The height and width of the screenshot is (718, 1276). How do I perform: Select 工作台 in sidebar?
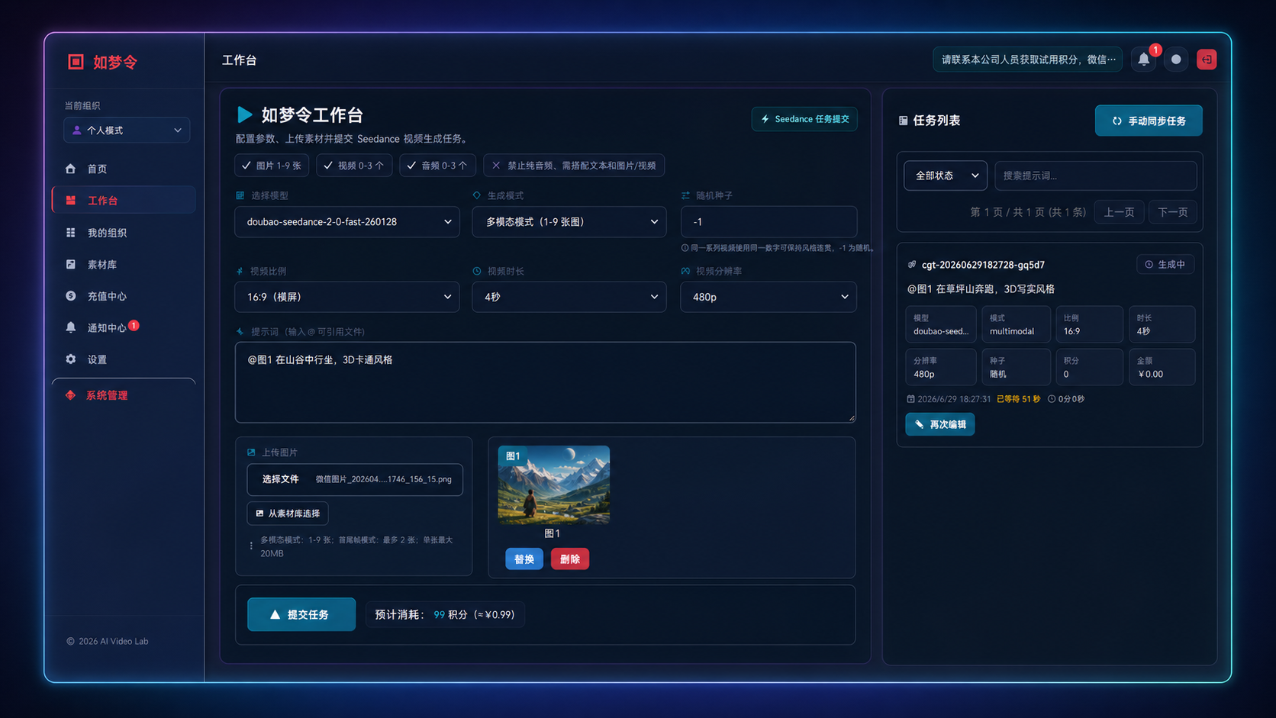tap(124, 201)
